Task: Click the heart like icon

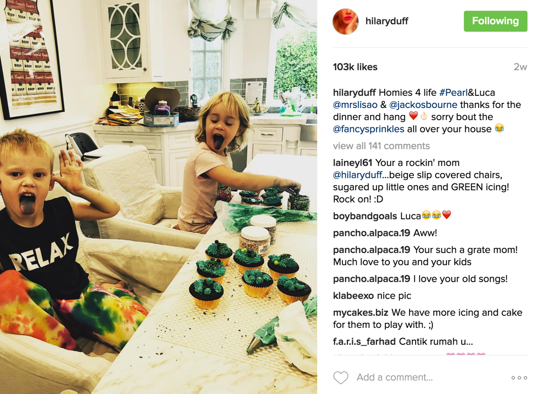Action: tap(341, 377)
